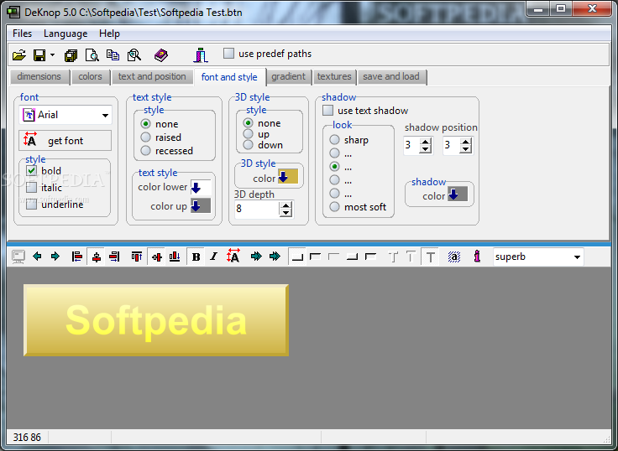Decrease second shadow position spinner value

click(465, 149)
